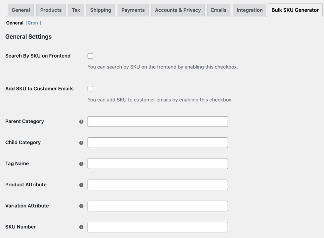324x238 pixels.
Task: Click the Variation Attribute input field
Action: click(158, 206)
